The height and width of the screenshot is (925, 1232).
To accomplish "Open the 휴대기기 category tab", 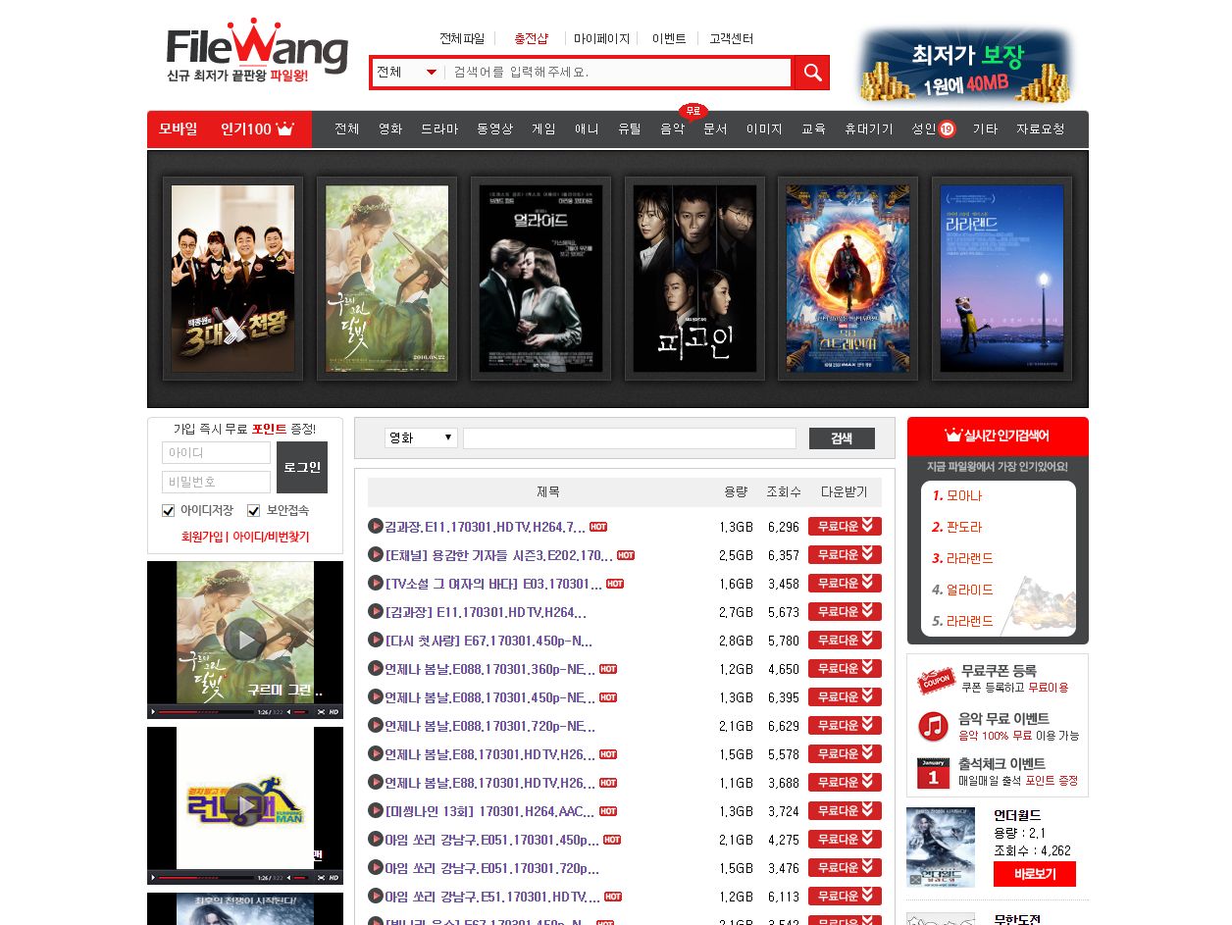I will [x=869, y=129].
